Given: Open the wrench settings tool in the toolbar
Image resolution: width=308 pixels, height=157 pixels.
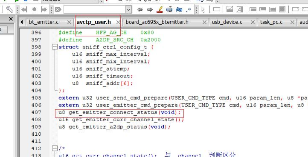Looking at the screenshot, I should [x=10, y=9].
